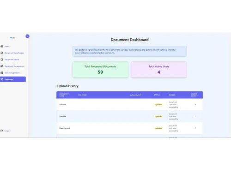Click the Uploaded badge in the identity_card row
The width and height of the screenshot is (231, 173).
pyautogui.click(x=158, y=128)
